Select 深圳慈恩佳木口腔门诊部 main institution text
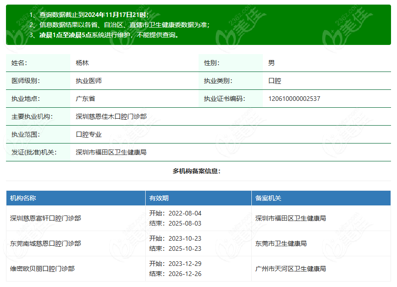The width and height of the screenshot is (397, 287). click(111, 116)
